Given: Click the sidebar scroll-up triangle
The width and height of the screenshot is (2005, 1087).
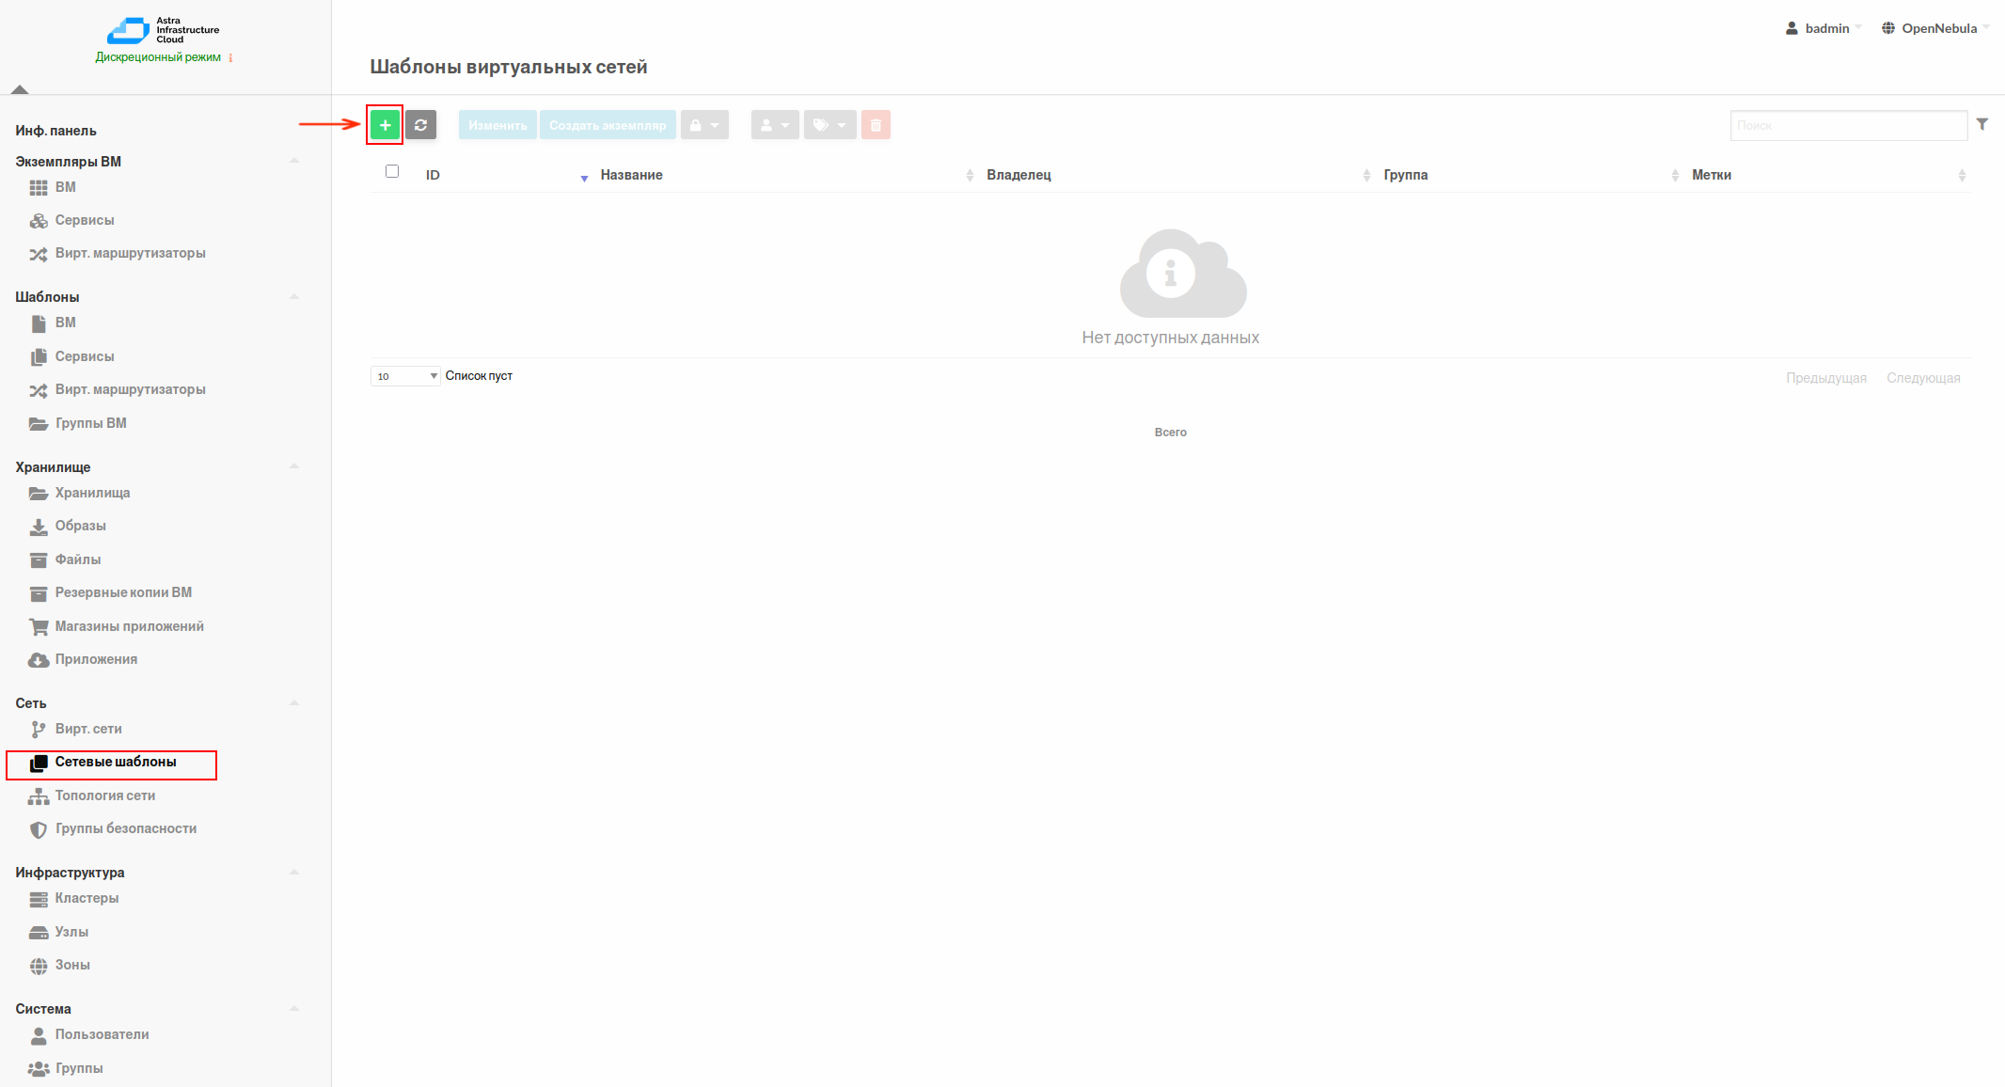Looking at the screenshot, I should pos(20,89).
